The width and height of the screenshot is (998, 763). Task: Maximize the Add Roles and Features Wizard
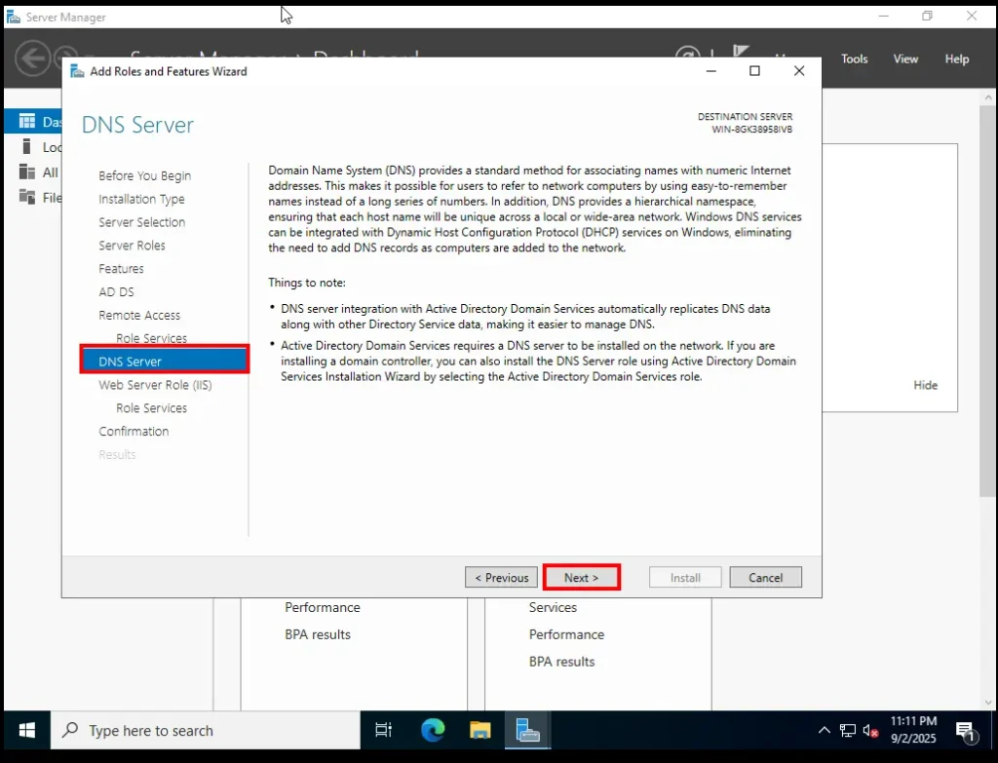pos(754,70)
